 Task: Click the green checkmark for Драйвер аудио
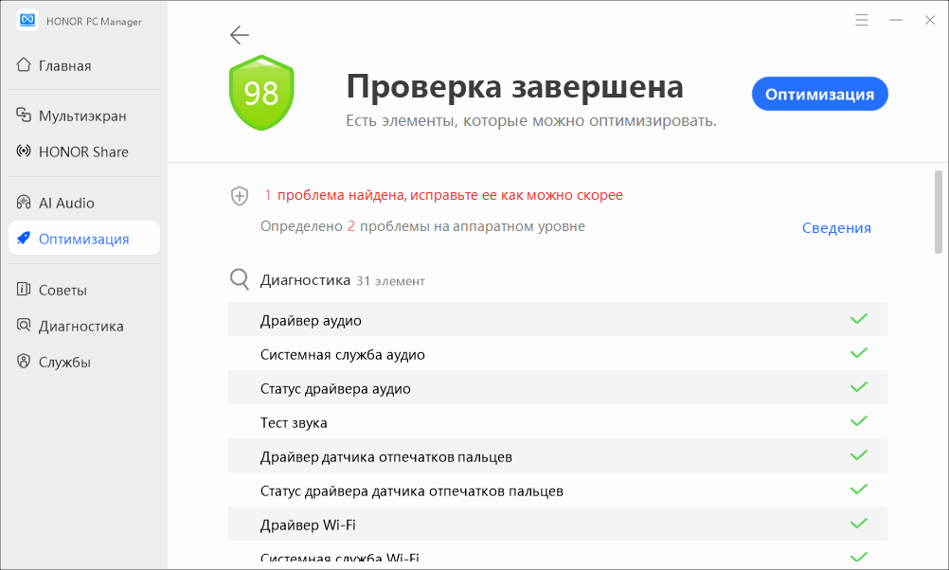pos(859,320)
